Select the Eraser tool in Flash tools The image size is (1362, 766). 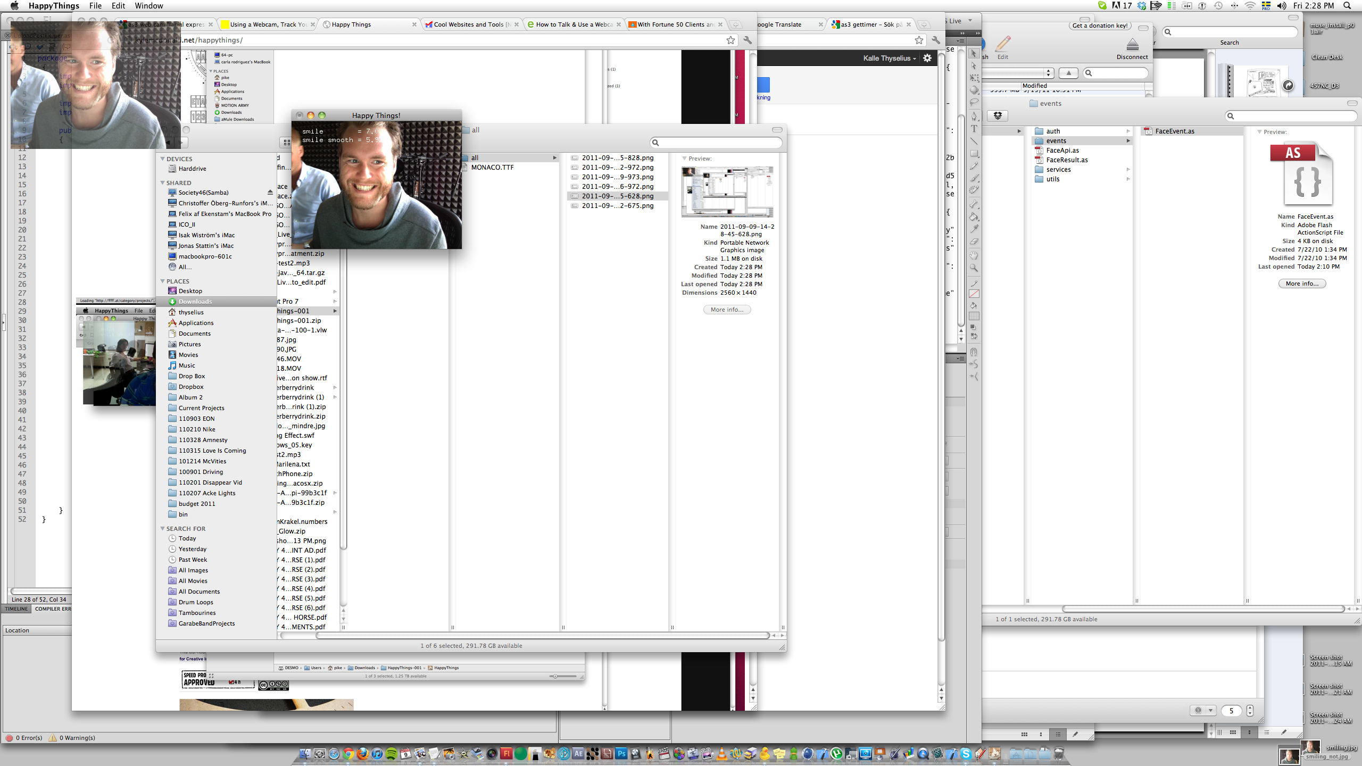(974, 241)
